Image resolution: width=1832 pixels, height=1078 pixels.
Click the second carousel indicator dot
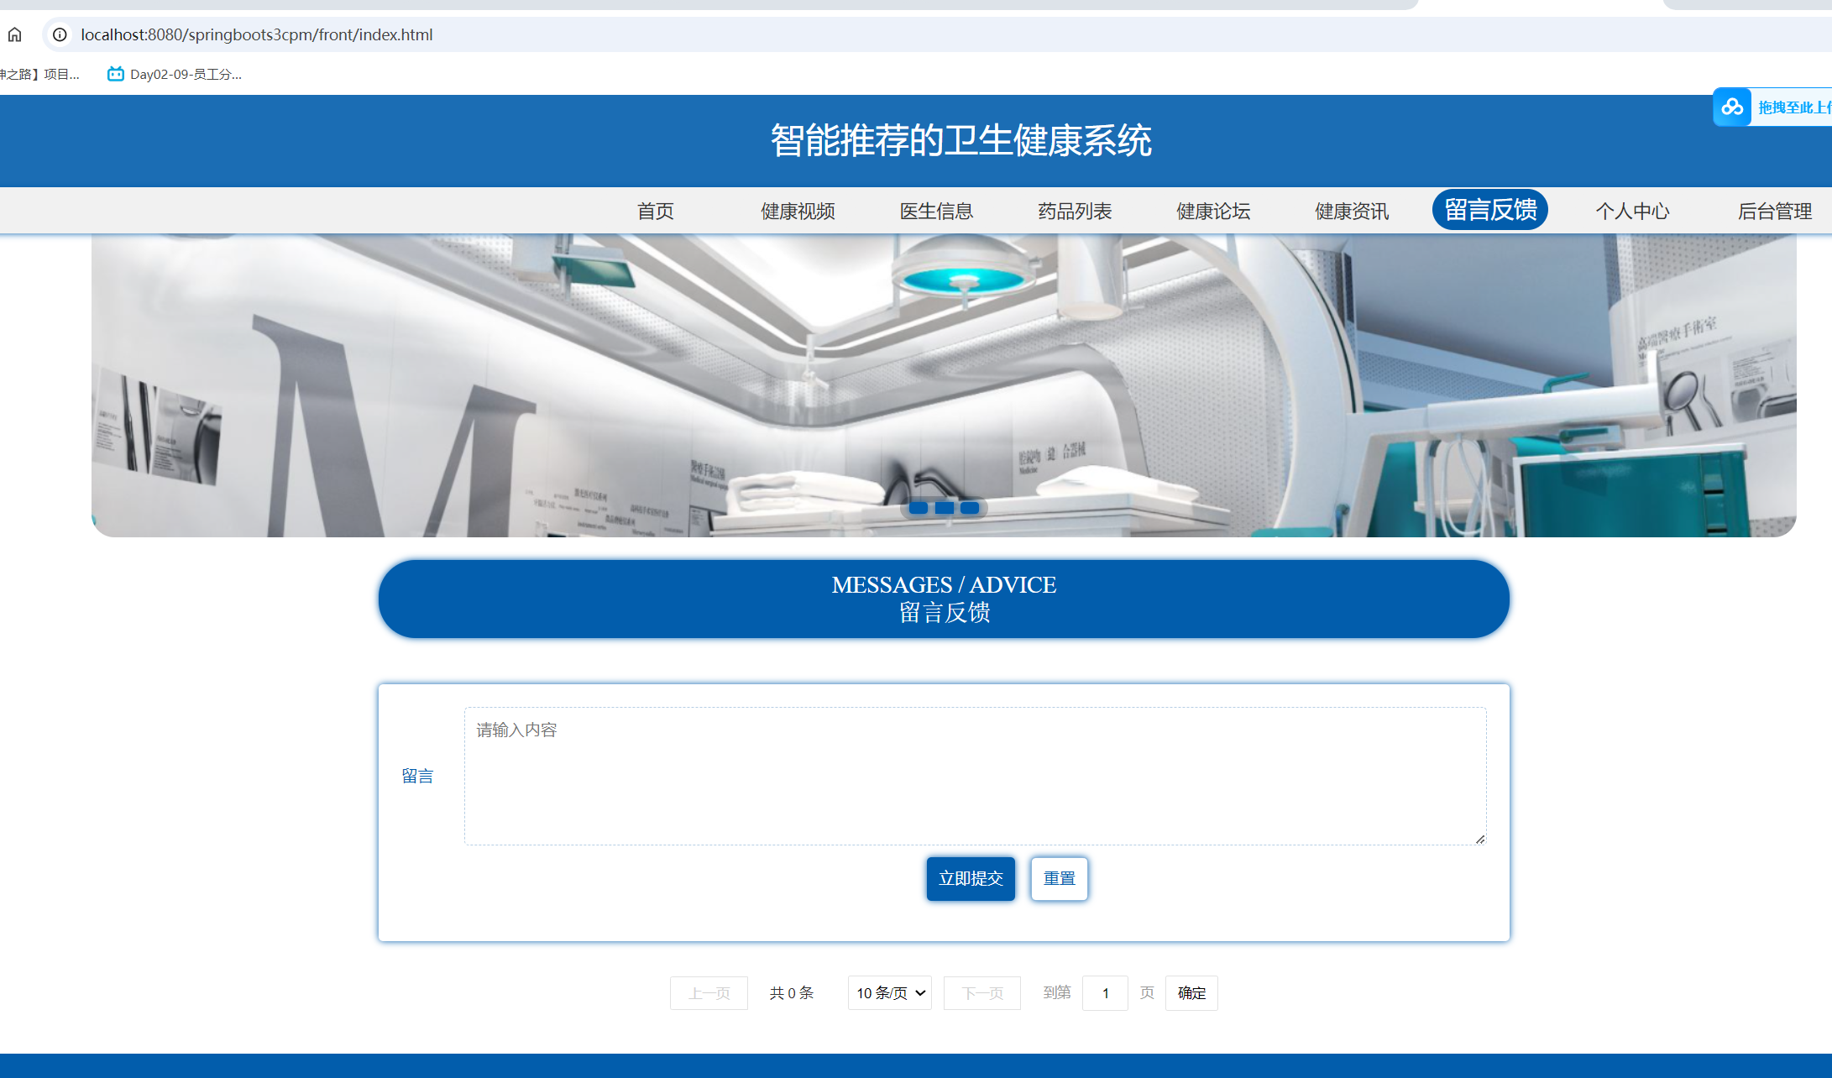tap(943, 507)
